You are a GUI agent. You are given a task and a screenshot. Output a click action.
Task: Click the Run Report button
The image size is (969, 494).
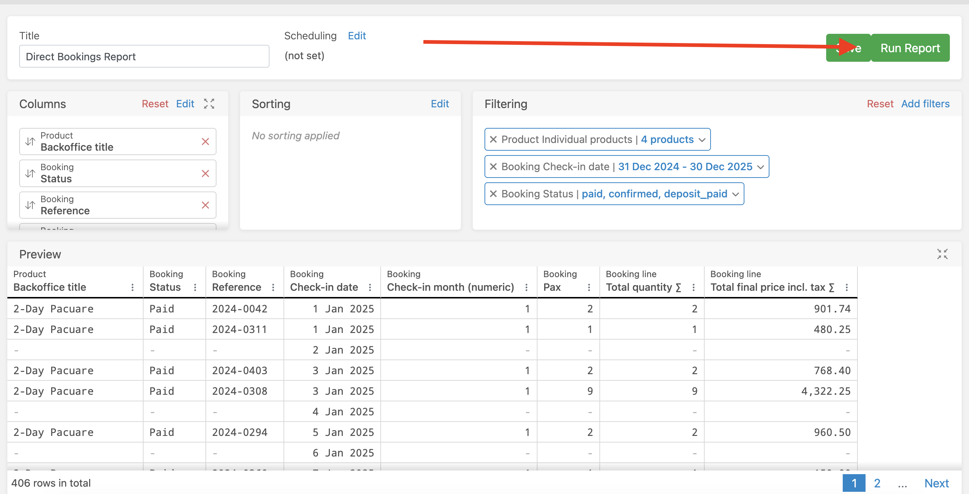[910, 48]
